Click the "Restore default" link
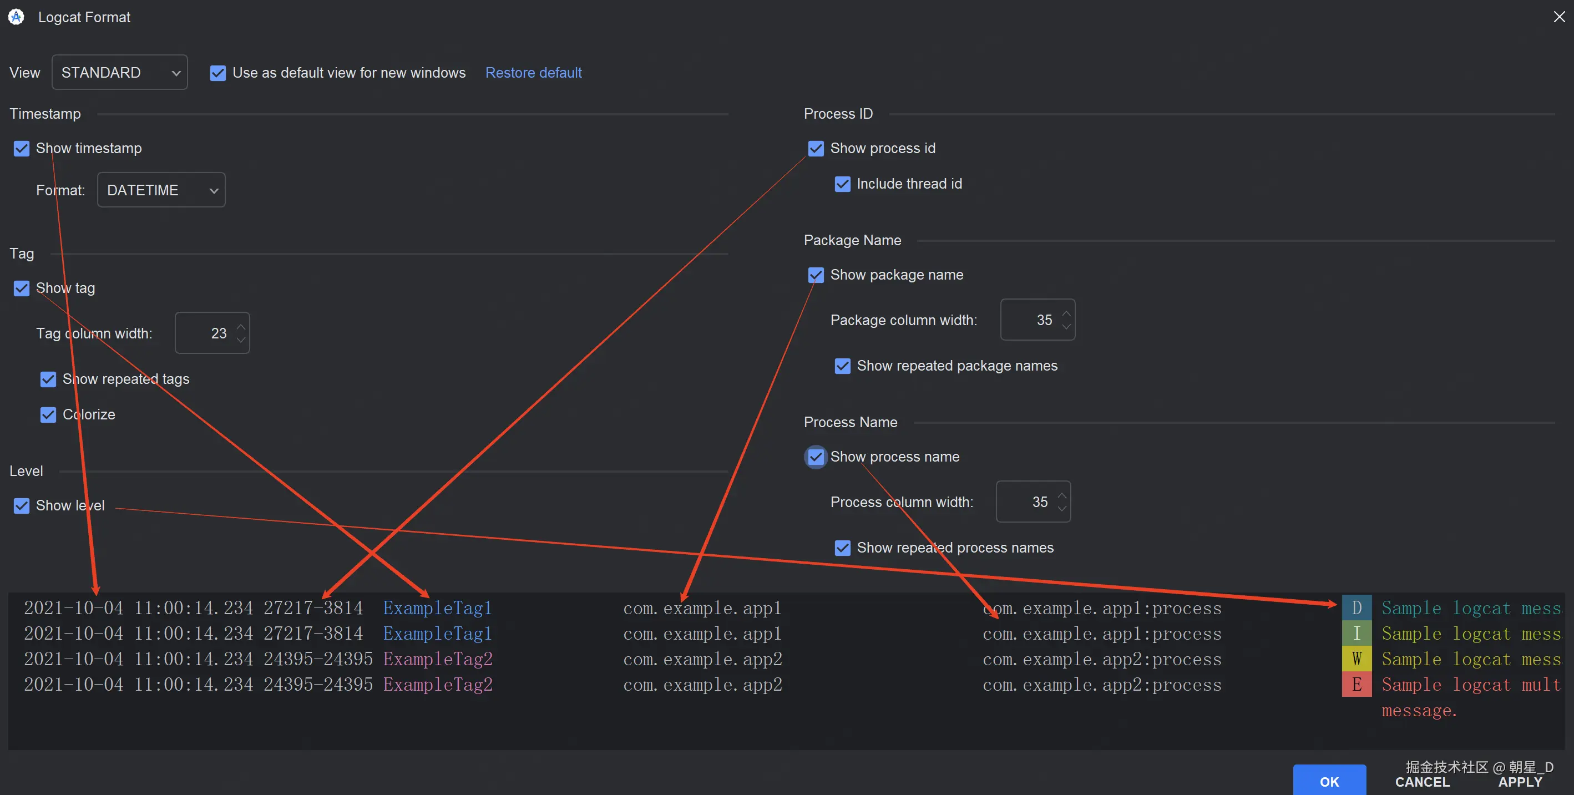The width and height of the screenshot is (1574, 795). click(533, 72)
